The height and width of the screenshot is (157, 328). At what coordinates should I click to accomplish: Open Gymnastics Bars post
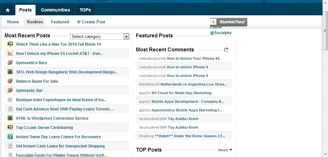(x=31, y=63)
